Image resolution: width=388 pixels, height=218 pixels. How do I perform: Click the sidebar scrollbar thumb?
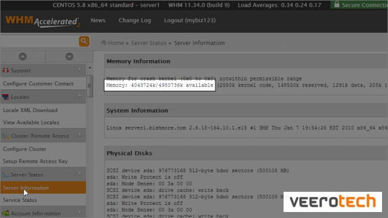pyautogui.click(x=90, y=86)
